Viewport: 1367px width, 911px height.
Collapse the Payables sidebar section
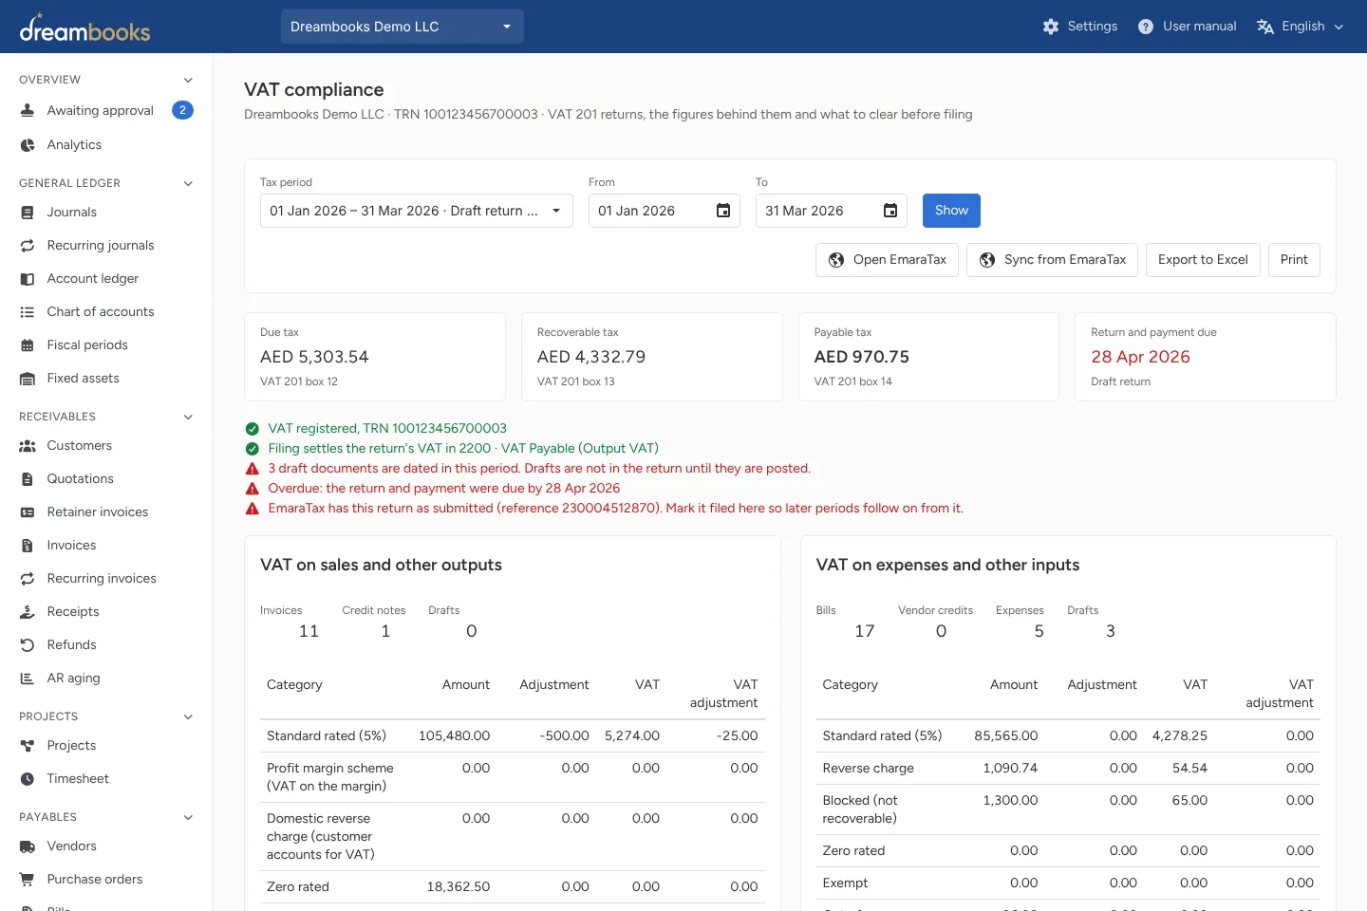tap(188, 817)
